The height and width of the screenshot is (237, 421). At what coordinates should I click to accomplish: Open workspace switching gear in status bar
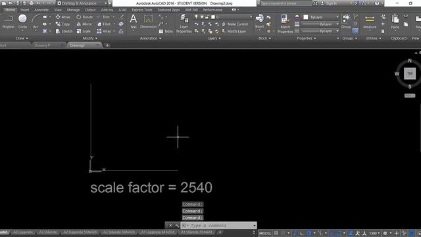coord(385,233)
